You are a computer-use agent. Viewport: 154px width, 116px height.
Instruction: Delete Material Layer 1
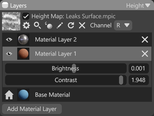pyautogui.click(x=145, y=54)
